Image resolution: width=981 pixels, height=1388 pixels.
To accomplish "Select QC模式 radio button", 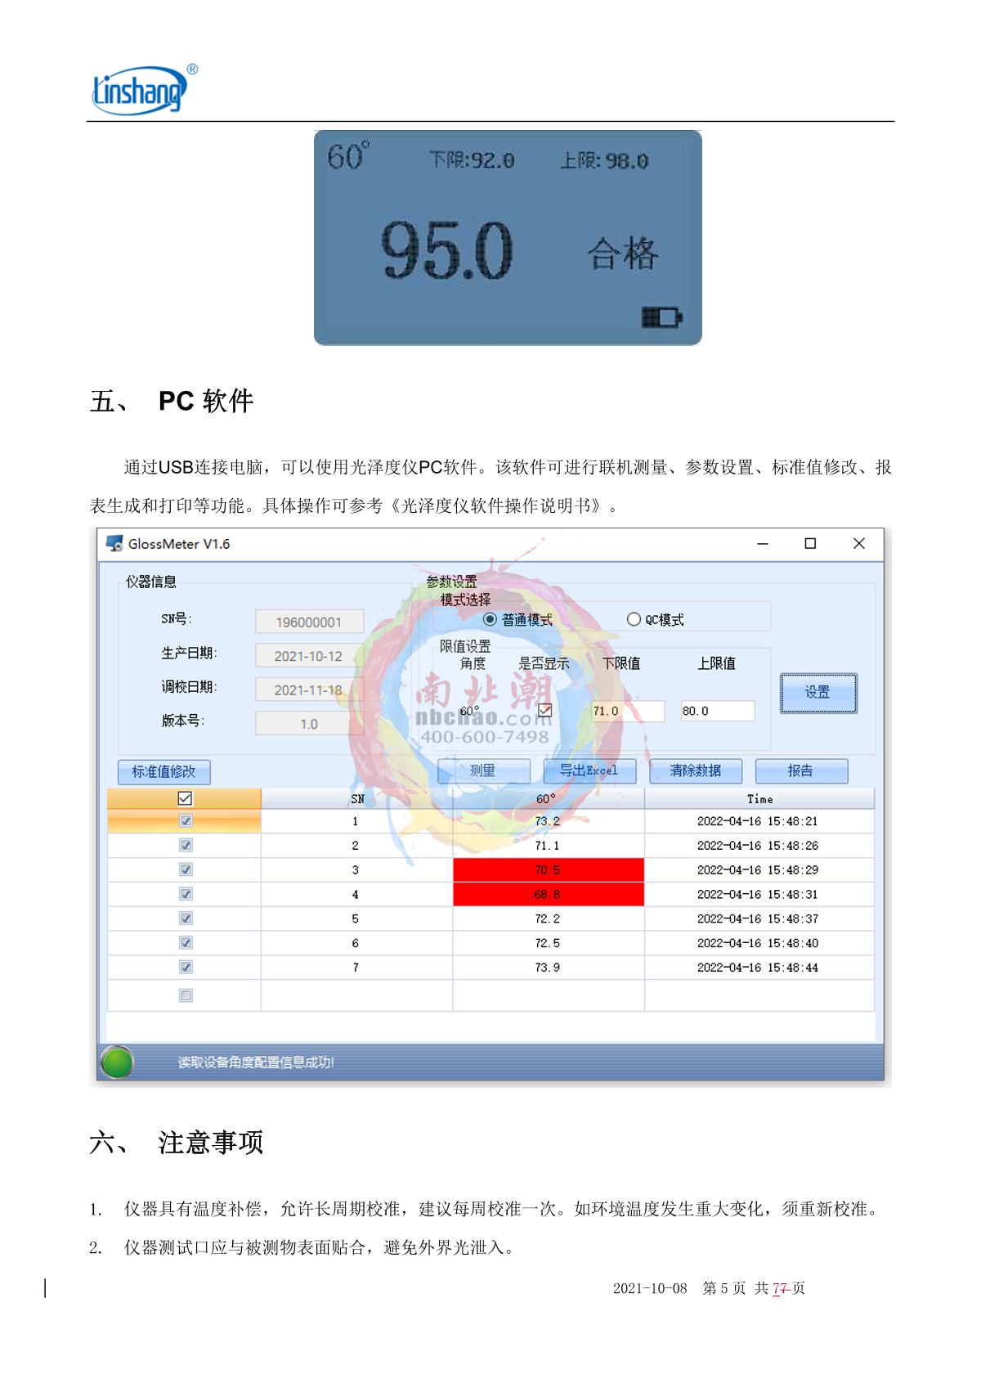I will pyautogui.click(x=634, y=620).
